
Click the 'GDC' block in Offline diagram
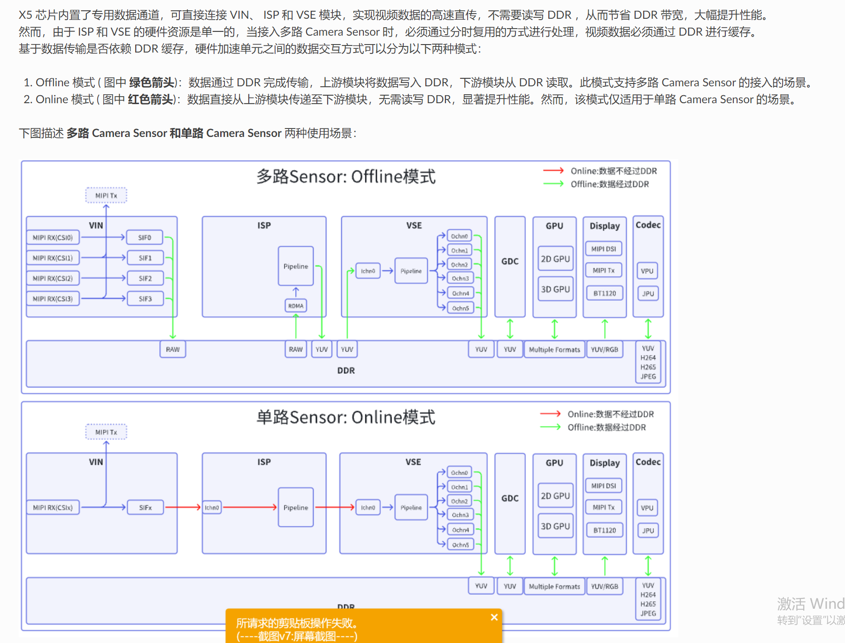[x=510, y=267]
